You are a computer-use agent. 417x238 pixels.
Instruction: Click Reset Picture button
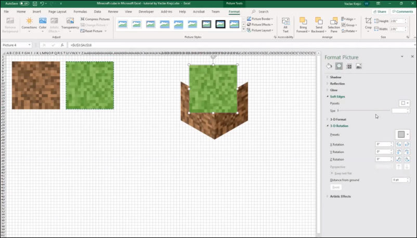click(92, 31)
